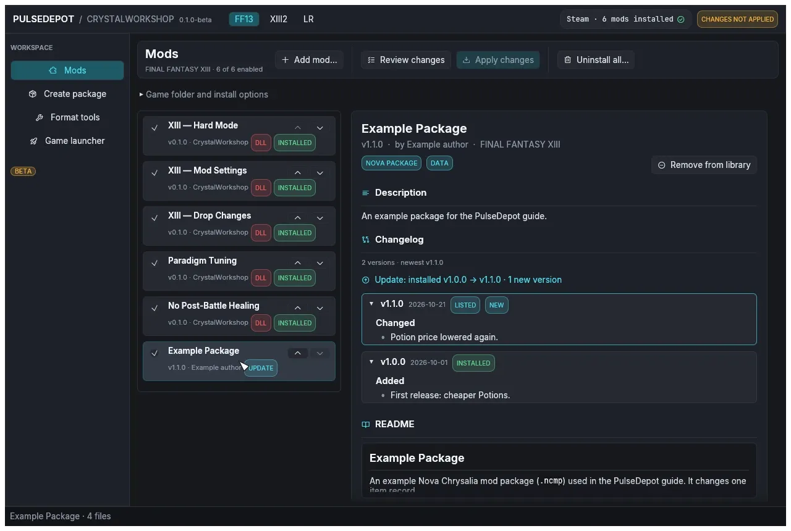
Task: Click the Mods sidebar puzzle icon
Action: coord(53,70)
